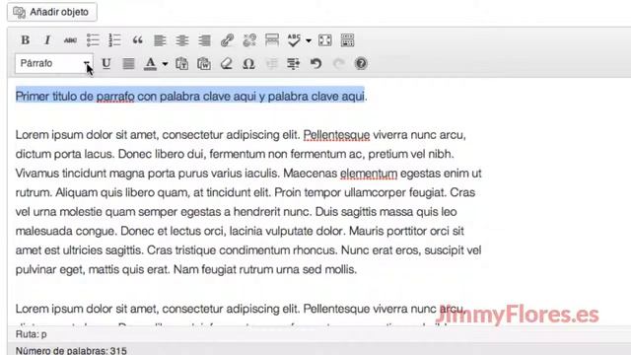Screen dimensions: 631x355
Task: Open the editor help icon
Action: point(361,63)
